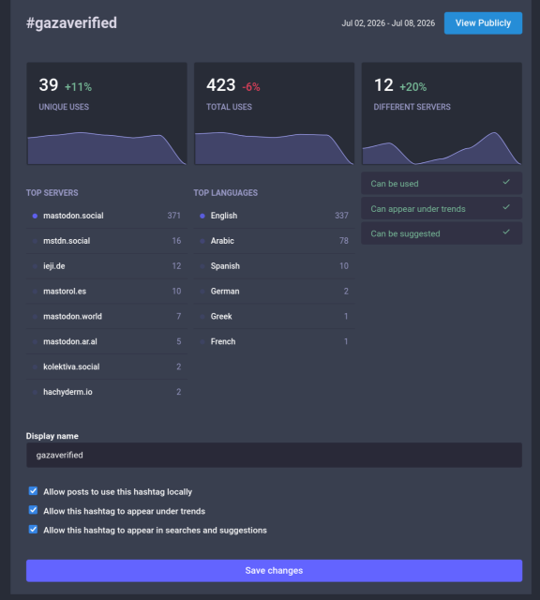Viewport: 540px width, 600px height.
Task: Click the date range Jul 02 - Jul 08, 2026
Action: point(388,23)
